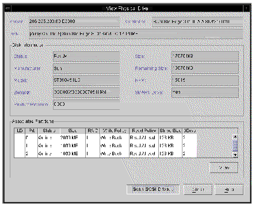Click the Controller field at top right
Image resolution: width=255 pixels, height=207 pixels.
click(x=197, y=22)
